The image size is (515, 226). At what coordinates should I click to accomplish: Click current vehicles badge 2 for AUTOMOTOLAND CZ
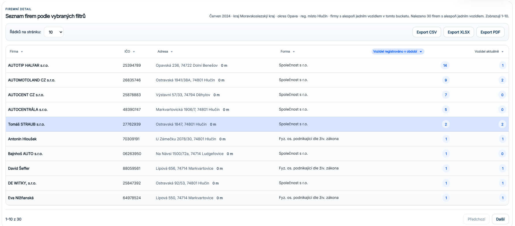click(x=502, y=80)
